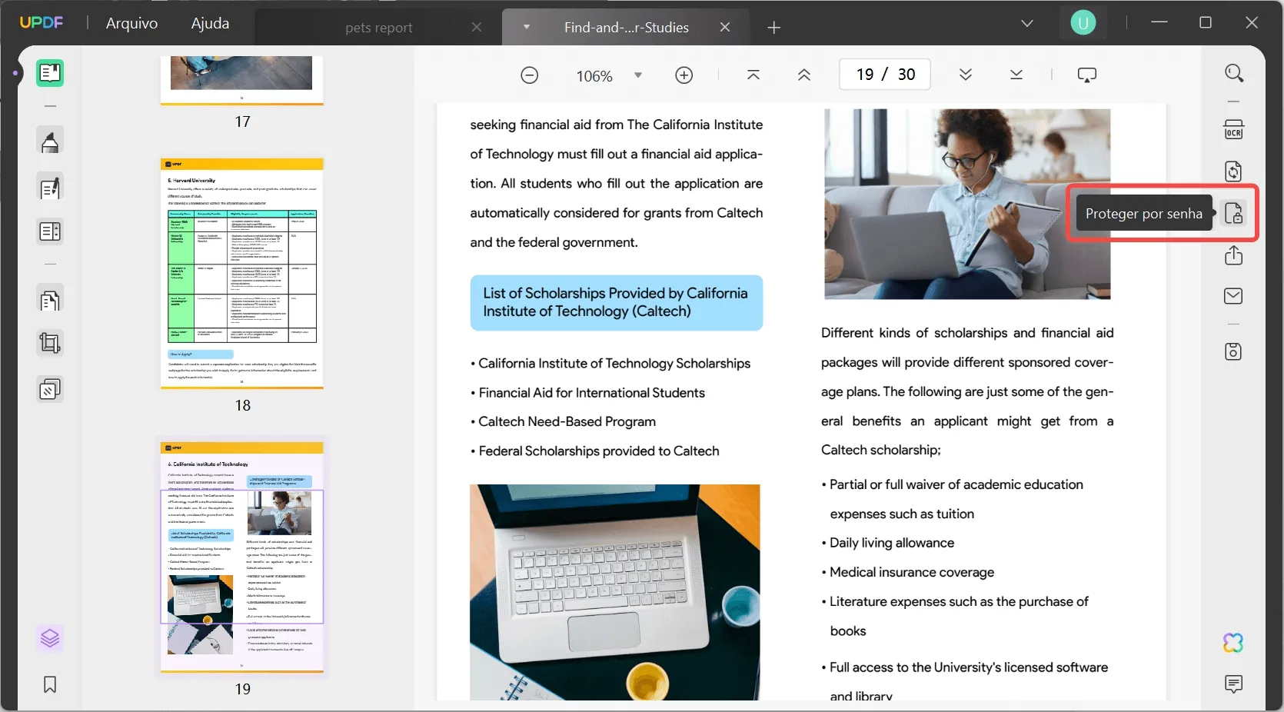Open the search magnifier tool
The width and height of the screenshot is (1284, 712).
(x=1233, y=73)
